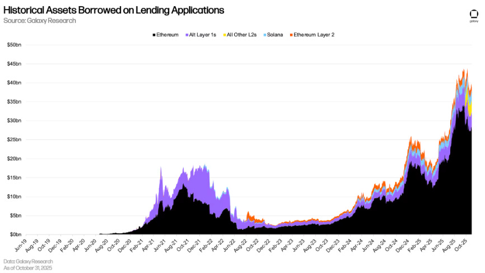Click the $35bn y-axis label

pos(14,102)
